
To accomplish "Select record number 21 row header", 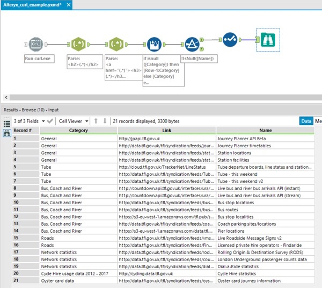I will click(26, 280).
